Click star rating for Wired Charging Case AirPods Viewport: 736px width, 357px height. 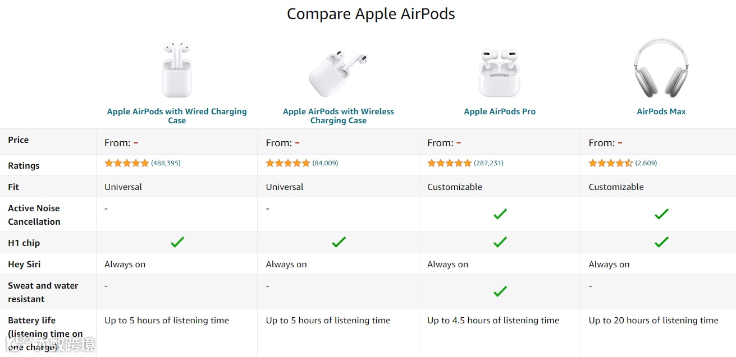[126, 163]
